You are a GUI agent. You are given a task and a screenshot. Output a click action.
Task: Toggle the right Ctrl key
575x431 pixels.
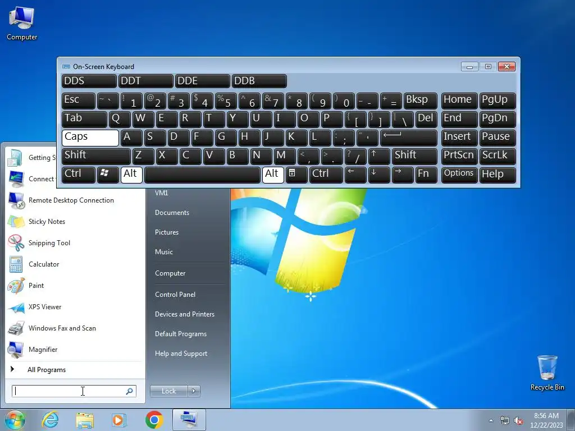click(x=326, y=175)
